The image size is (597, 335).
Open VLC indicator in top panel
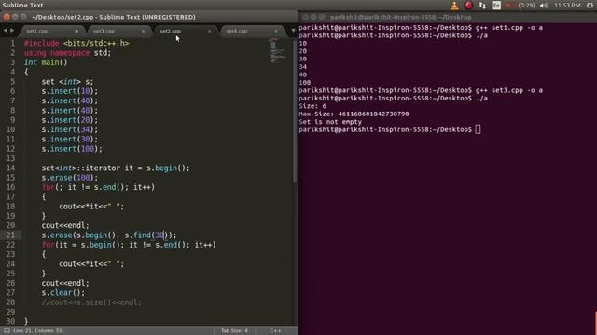coord(454,6)
